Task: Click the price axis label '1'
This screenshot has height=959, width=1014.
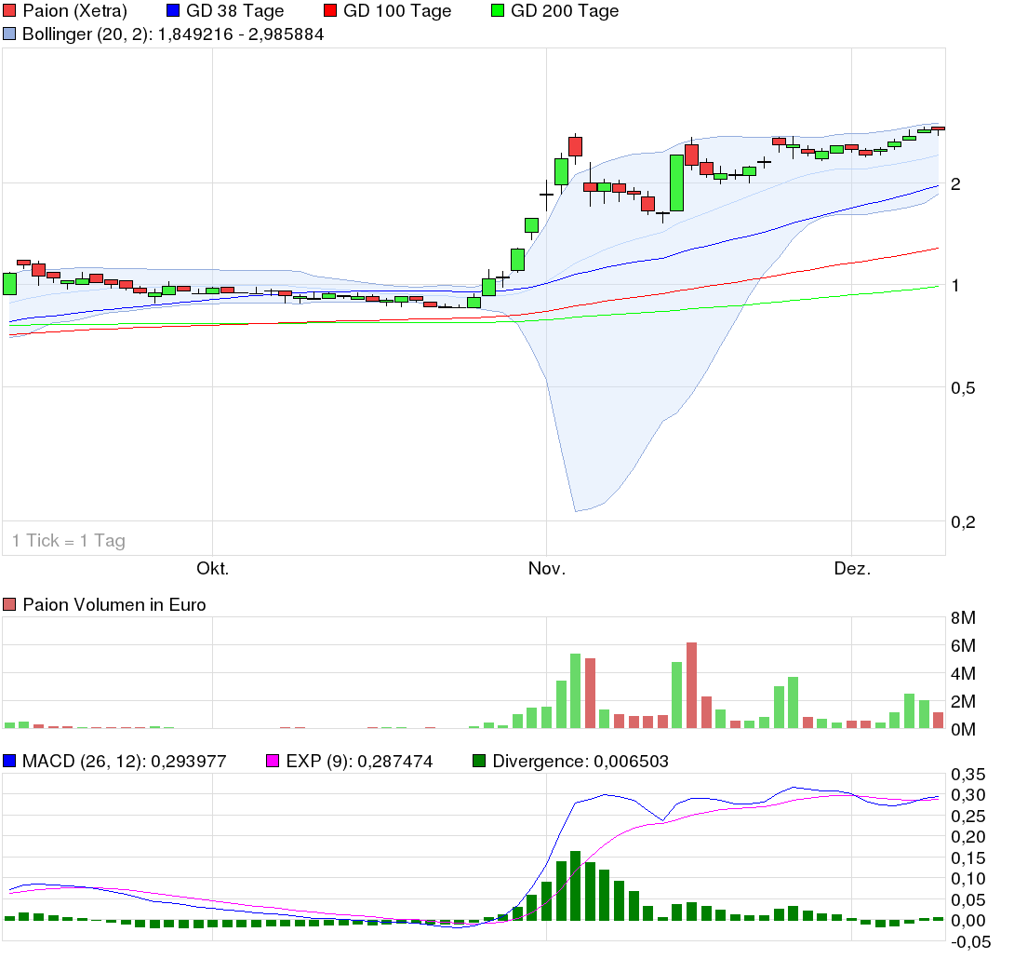Action: tap(955, 285)
